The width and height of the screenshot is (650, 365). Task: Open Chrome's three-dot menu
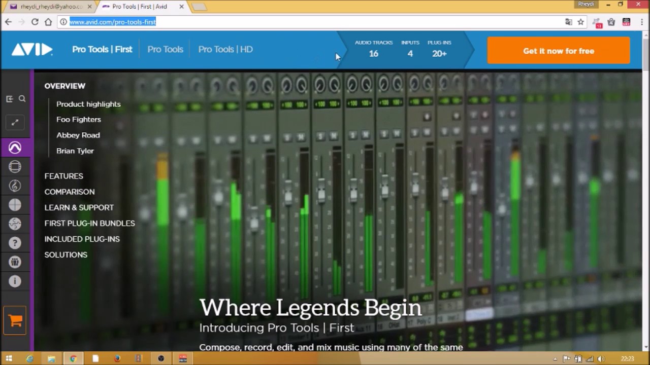click(641, 22)
